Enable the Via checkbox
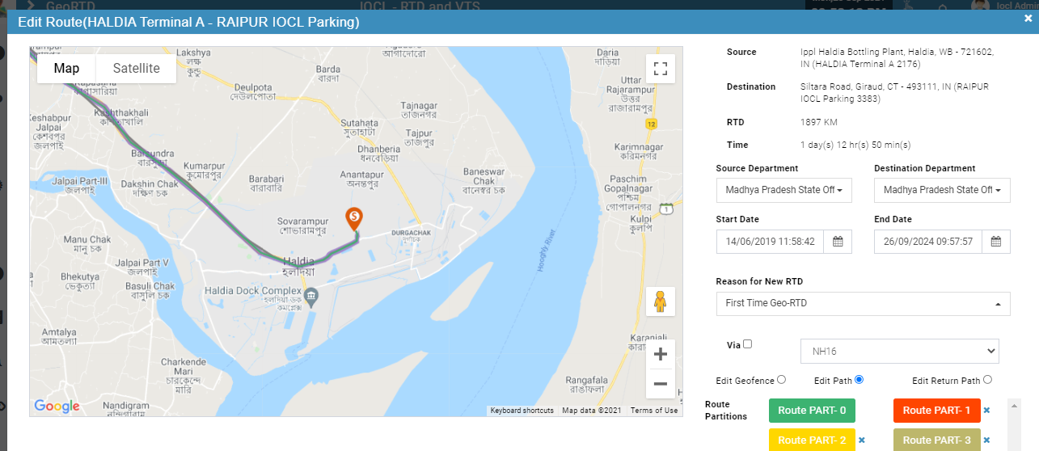The width and height of the screenshot is (1039, 451). tap(747, 344)
